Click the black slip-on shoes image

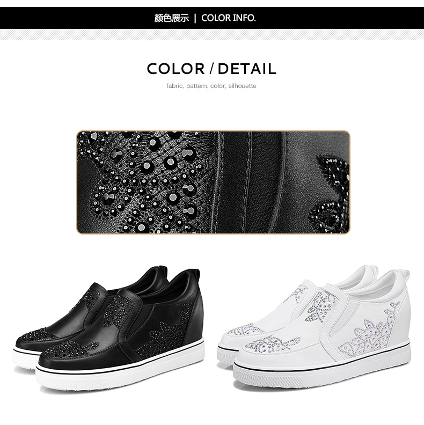click(x=108, y=329)
